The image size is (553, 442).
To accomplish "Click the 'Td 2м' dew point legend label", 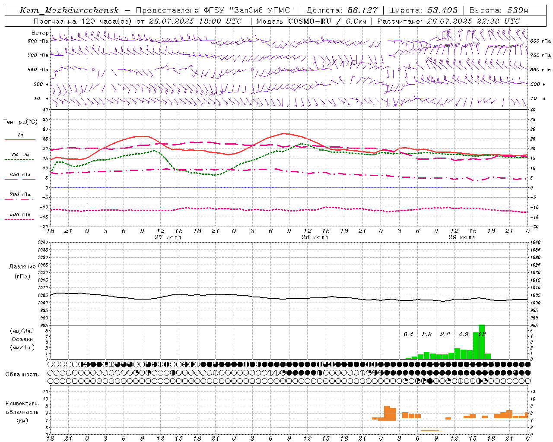I will coord(20,155).
